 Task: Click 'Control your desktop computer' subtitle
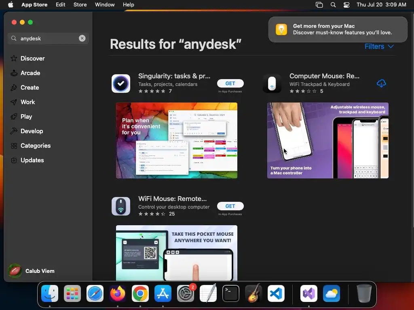tap(174, 207)
